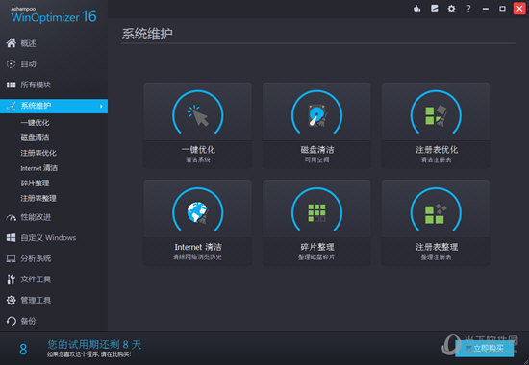This screenshot has height=365, width=529.
Task: Switch to the 概述 menu label
Action: [28, 43]
